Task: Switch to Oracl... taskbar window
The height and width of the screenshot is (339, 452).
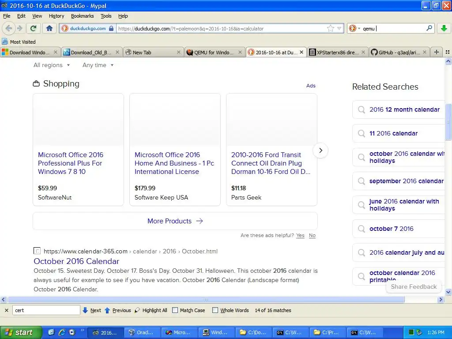Action: click(x=142, y=332)
